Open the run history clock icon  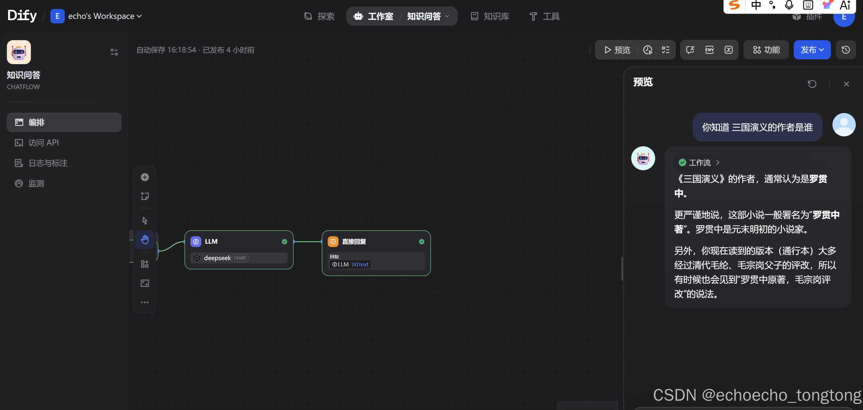[x=648, y=50]
